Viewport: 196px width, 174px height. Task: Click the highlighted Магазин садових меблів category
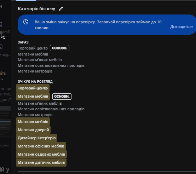[41, 154]
